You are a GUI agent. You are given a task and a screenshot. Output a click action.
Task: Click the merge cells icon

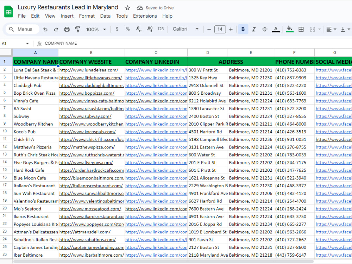pyautogui.click(x=312, y=29)
